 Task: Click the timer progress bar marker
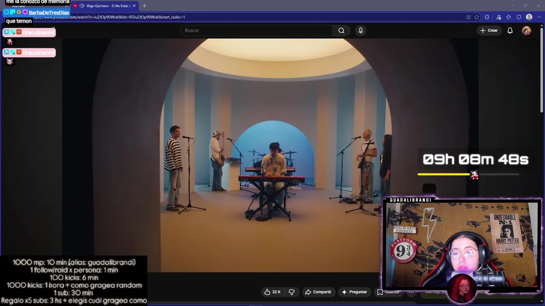[x=474, y=175]
